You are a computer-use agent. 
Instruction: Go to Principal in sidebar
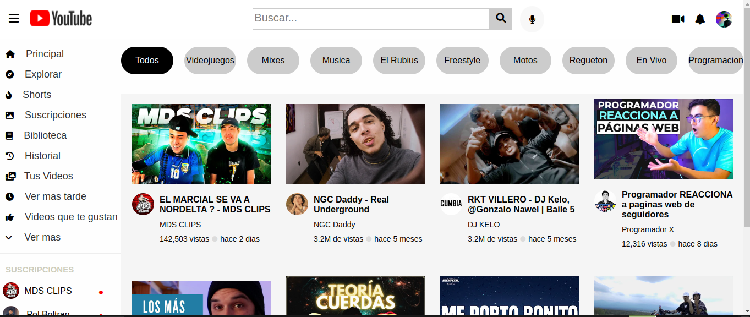coord(45,54)
